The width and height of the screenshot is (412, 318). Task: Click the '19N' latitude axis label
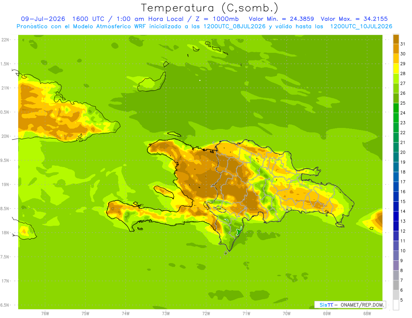click(5, 185)
